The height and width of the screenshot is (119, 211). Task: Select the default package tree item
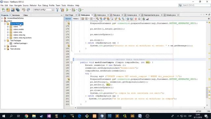point(20,43)
